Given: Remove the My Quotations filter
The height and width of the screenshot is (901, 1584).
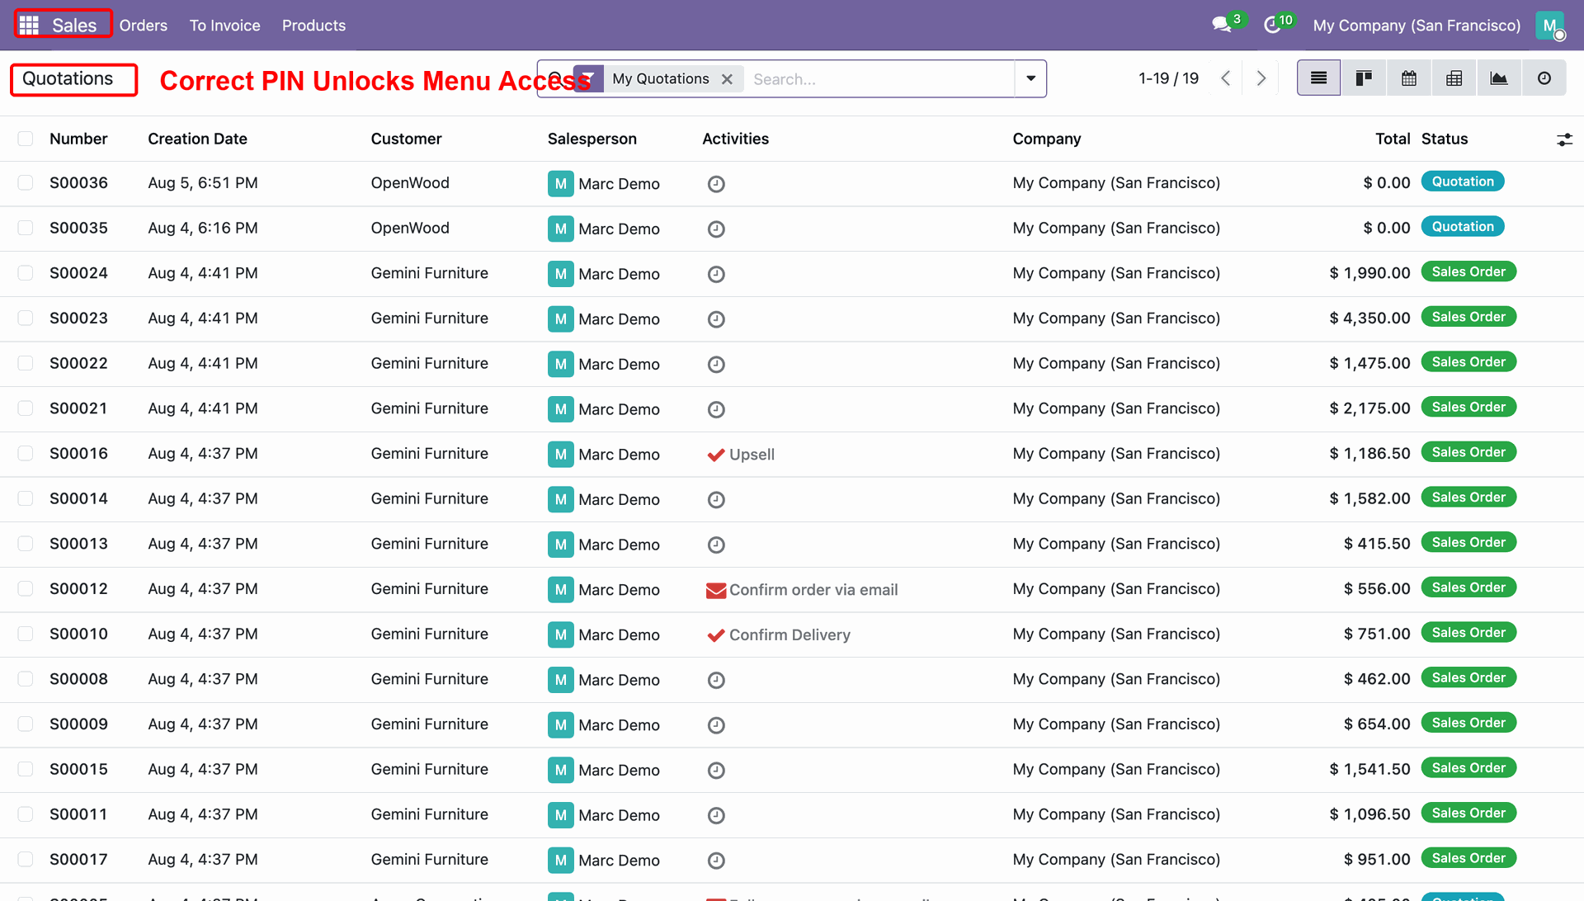Looking at the screenshot, I should [x=727, y=79].
